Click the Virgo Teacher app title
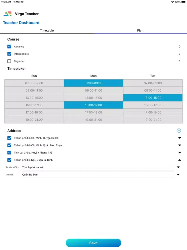The image size is (187, 250). pos(27,14)
